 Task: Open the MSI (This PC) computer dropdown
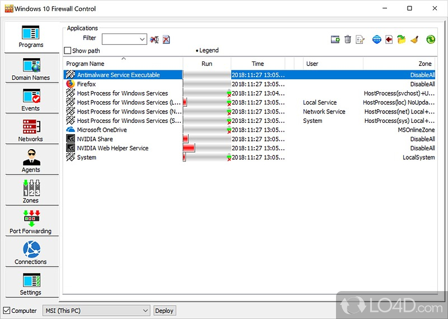pos(96,311)
